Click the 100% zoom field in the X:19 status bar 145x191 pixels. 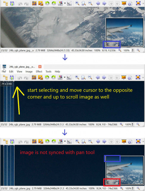click(x=127, y=50)
